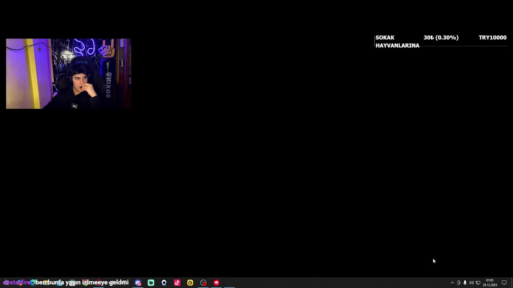Show hidden system tray icons
Image resolution: width=513 pixels, height=288 pixels.
click(452, 283)
